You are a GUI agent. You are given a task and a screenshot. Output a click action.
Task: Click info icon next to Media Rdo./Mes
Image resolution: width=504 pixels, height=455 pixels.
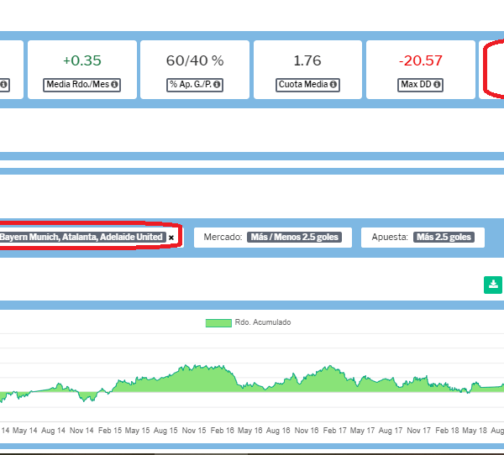114,85
